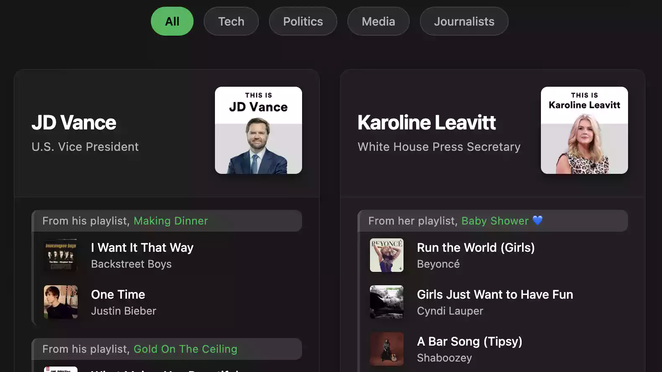Select the All filter tab
This screenshot has height=372, width=662.
point(172,21)
